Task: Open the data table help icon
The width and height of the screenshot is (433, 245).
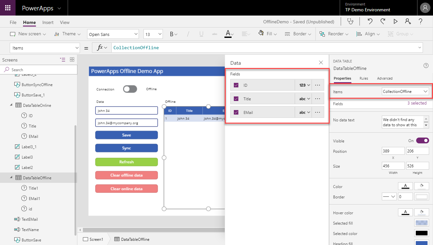Action: [x=426, y=66]
